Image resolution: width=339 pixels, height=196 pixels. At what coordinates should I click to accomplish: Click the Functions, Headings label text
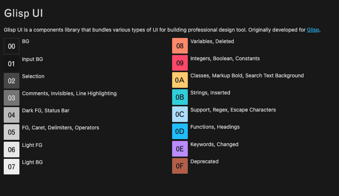(x=215, y=127)
